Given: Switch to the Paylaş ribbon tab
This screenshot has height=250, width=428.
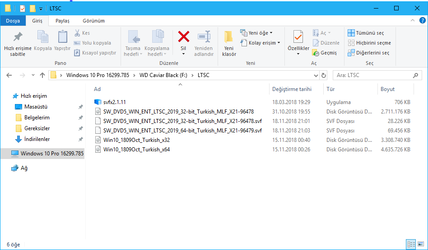Looking at the screenshot, I should (62, 21).
